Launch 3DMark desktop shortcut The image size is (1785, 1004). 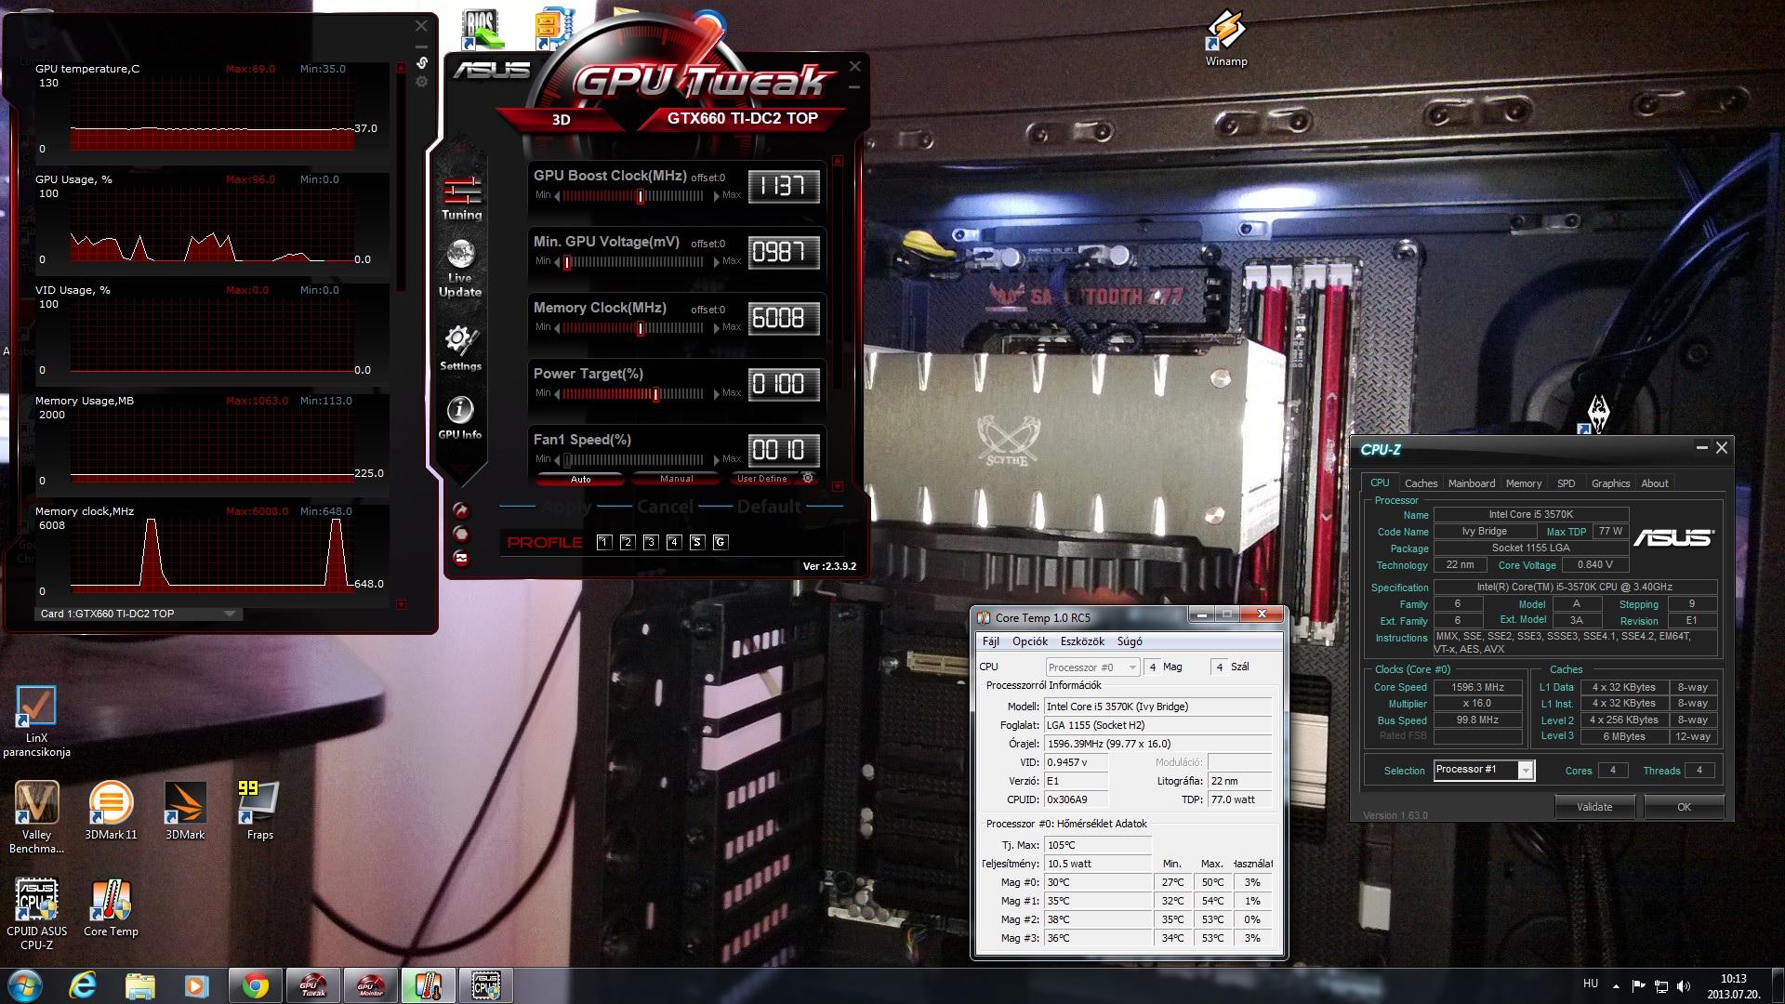(185, 811)
